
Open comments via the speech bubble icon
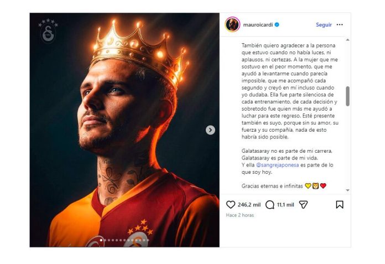pyautogui.click(x=270, y=204)
